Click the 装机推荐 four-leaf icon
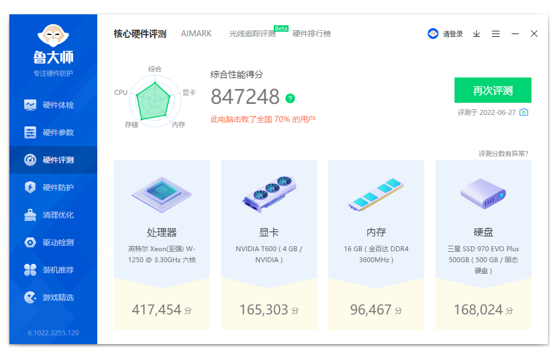 pyautogui.click(x=30, y=270)
